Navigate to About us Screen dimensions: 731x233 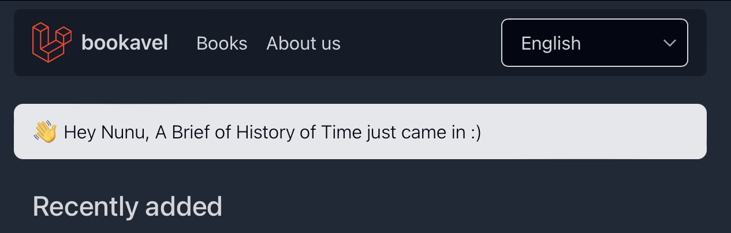point(303,43)
